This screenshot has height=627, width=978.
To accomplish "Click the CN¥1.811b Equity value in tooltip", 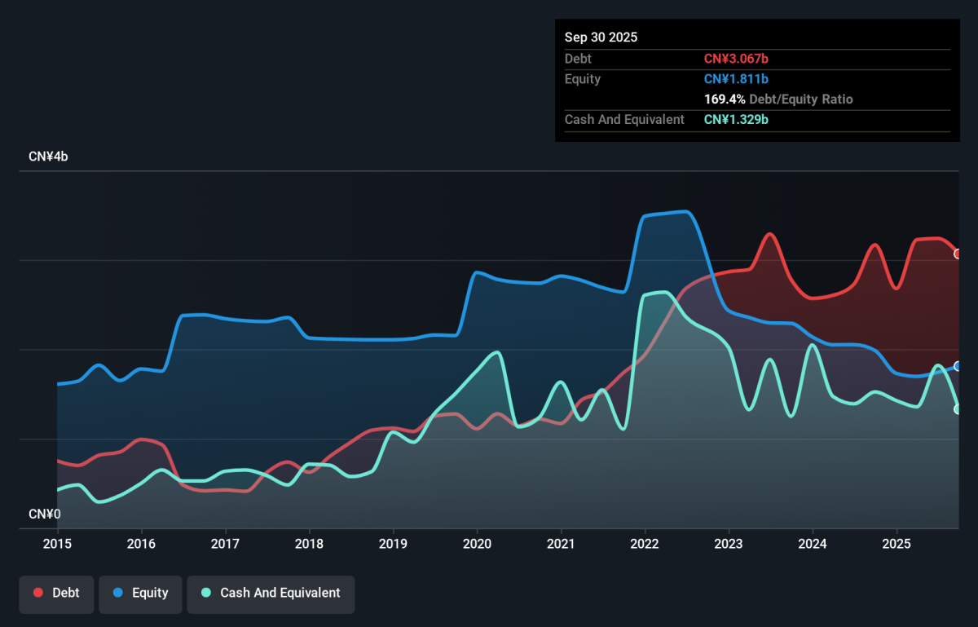I will (736, 79).
